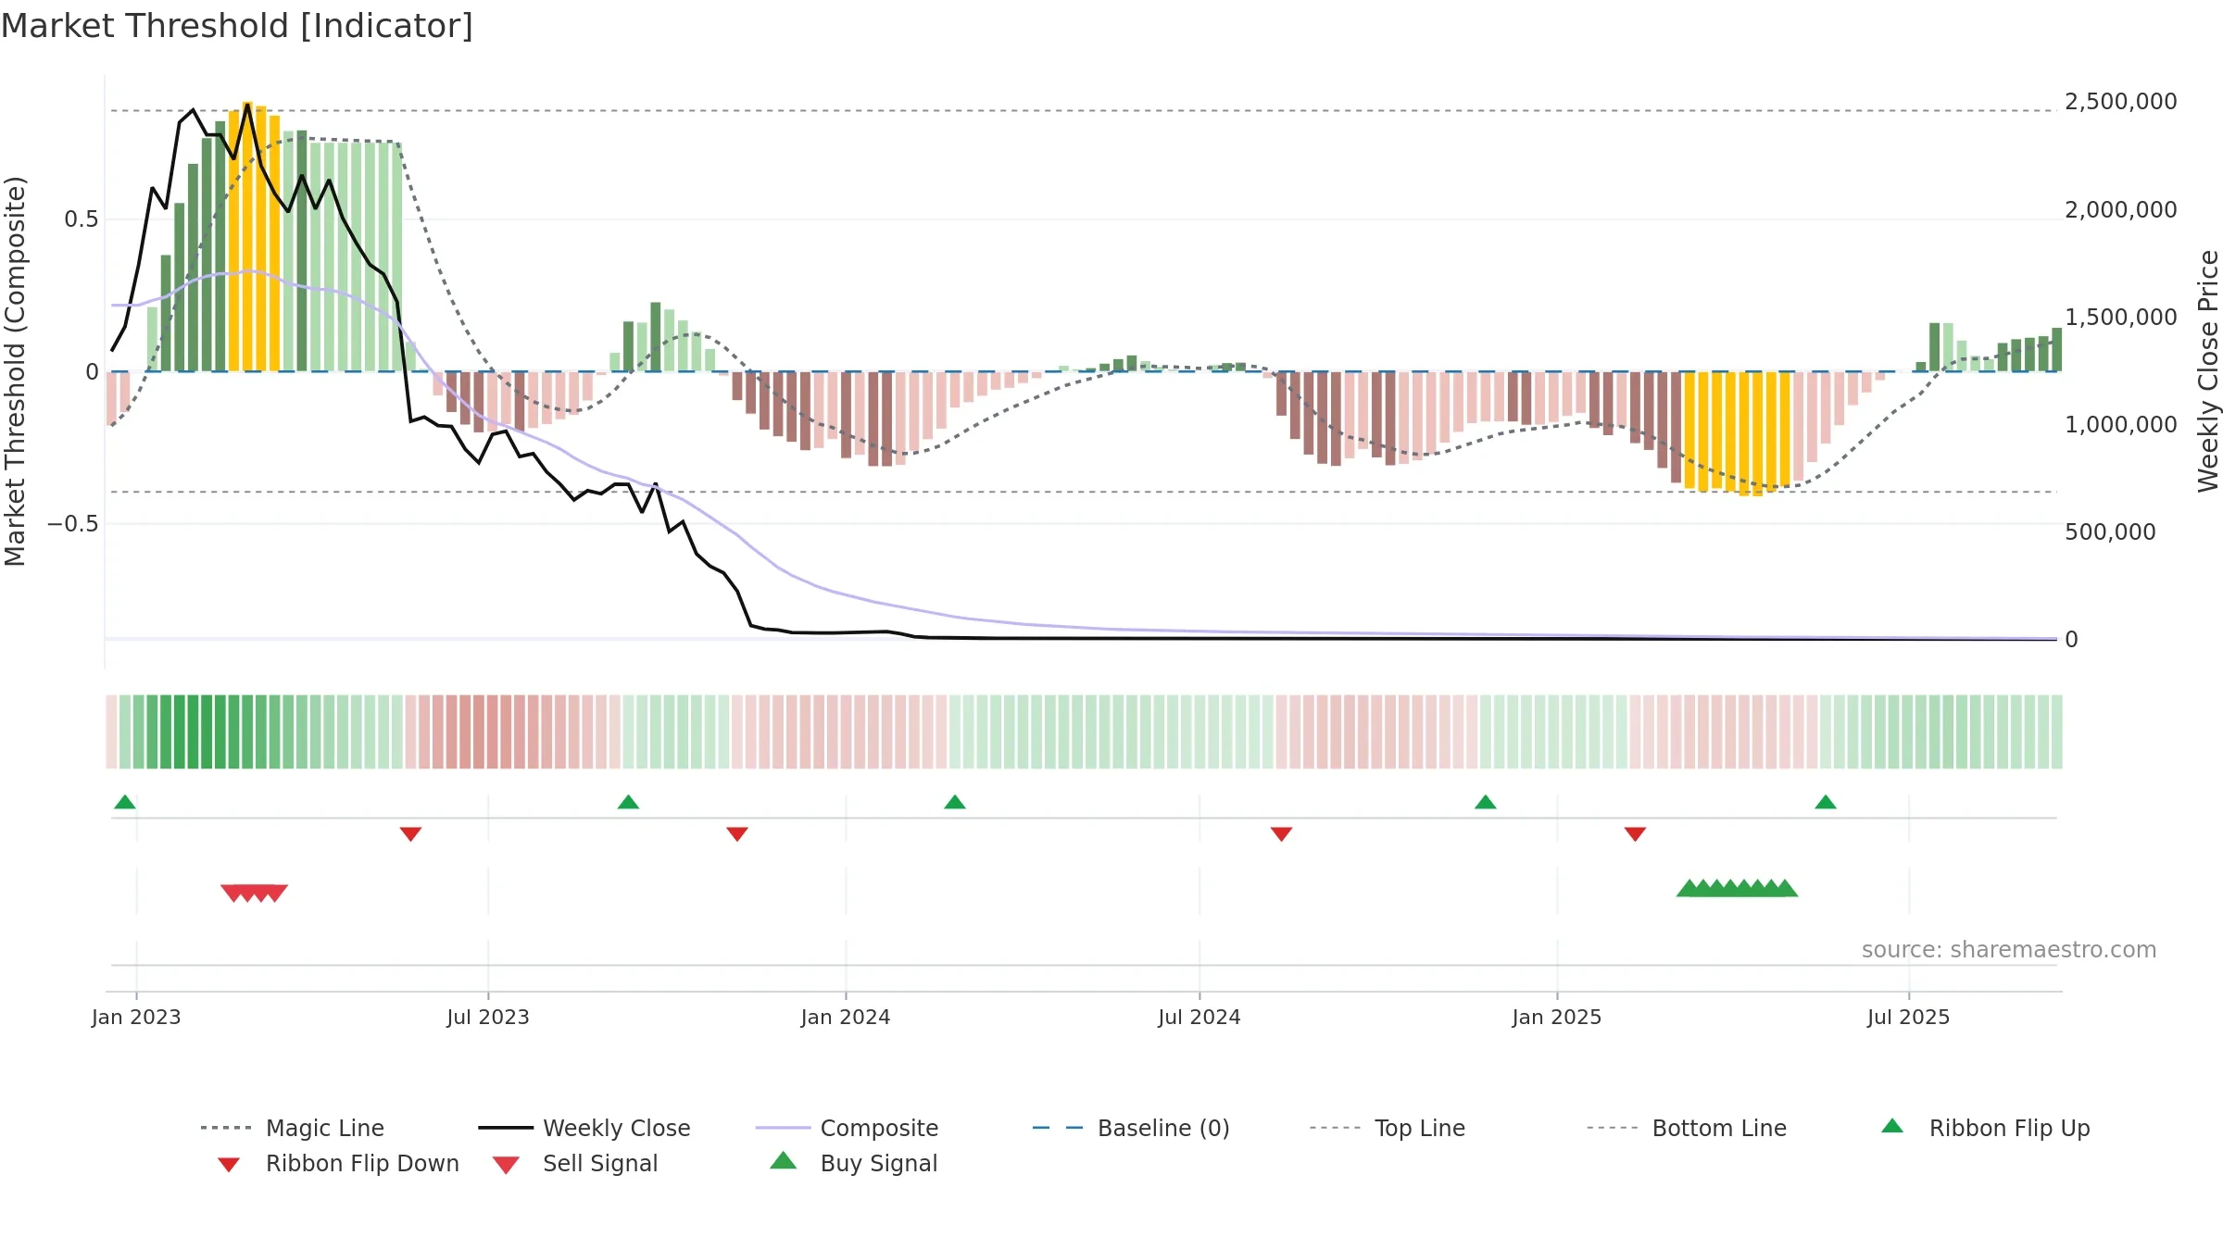This screenshot has width=2223, height=1250.
Task: Click the ribbon flip up marker before Jan 2025
Action: pyautogui.click(x=1486, y=802)
